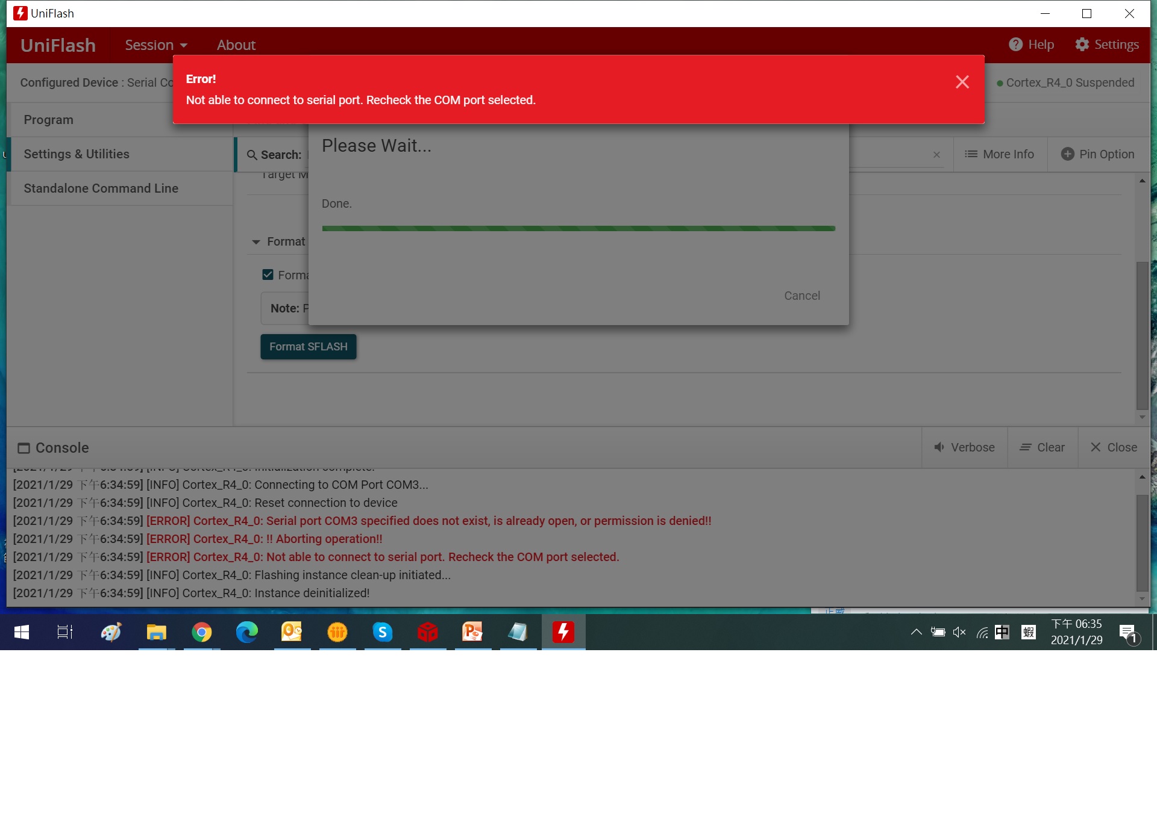Click the Console panel icon
Screen dimensions: 1157x838
tap(24, 448)
